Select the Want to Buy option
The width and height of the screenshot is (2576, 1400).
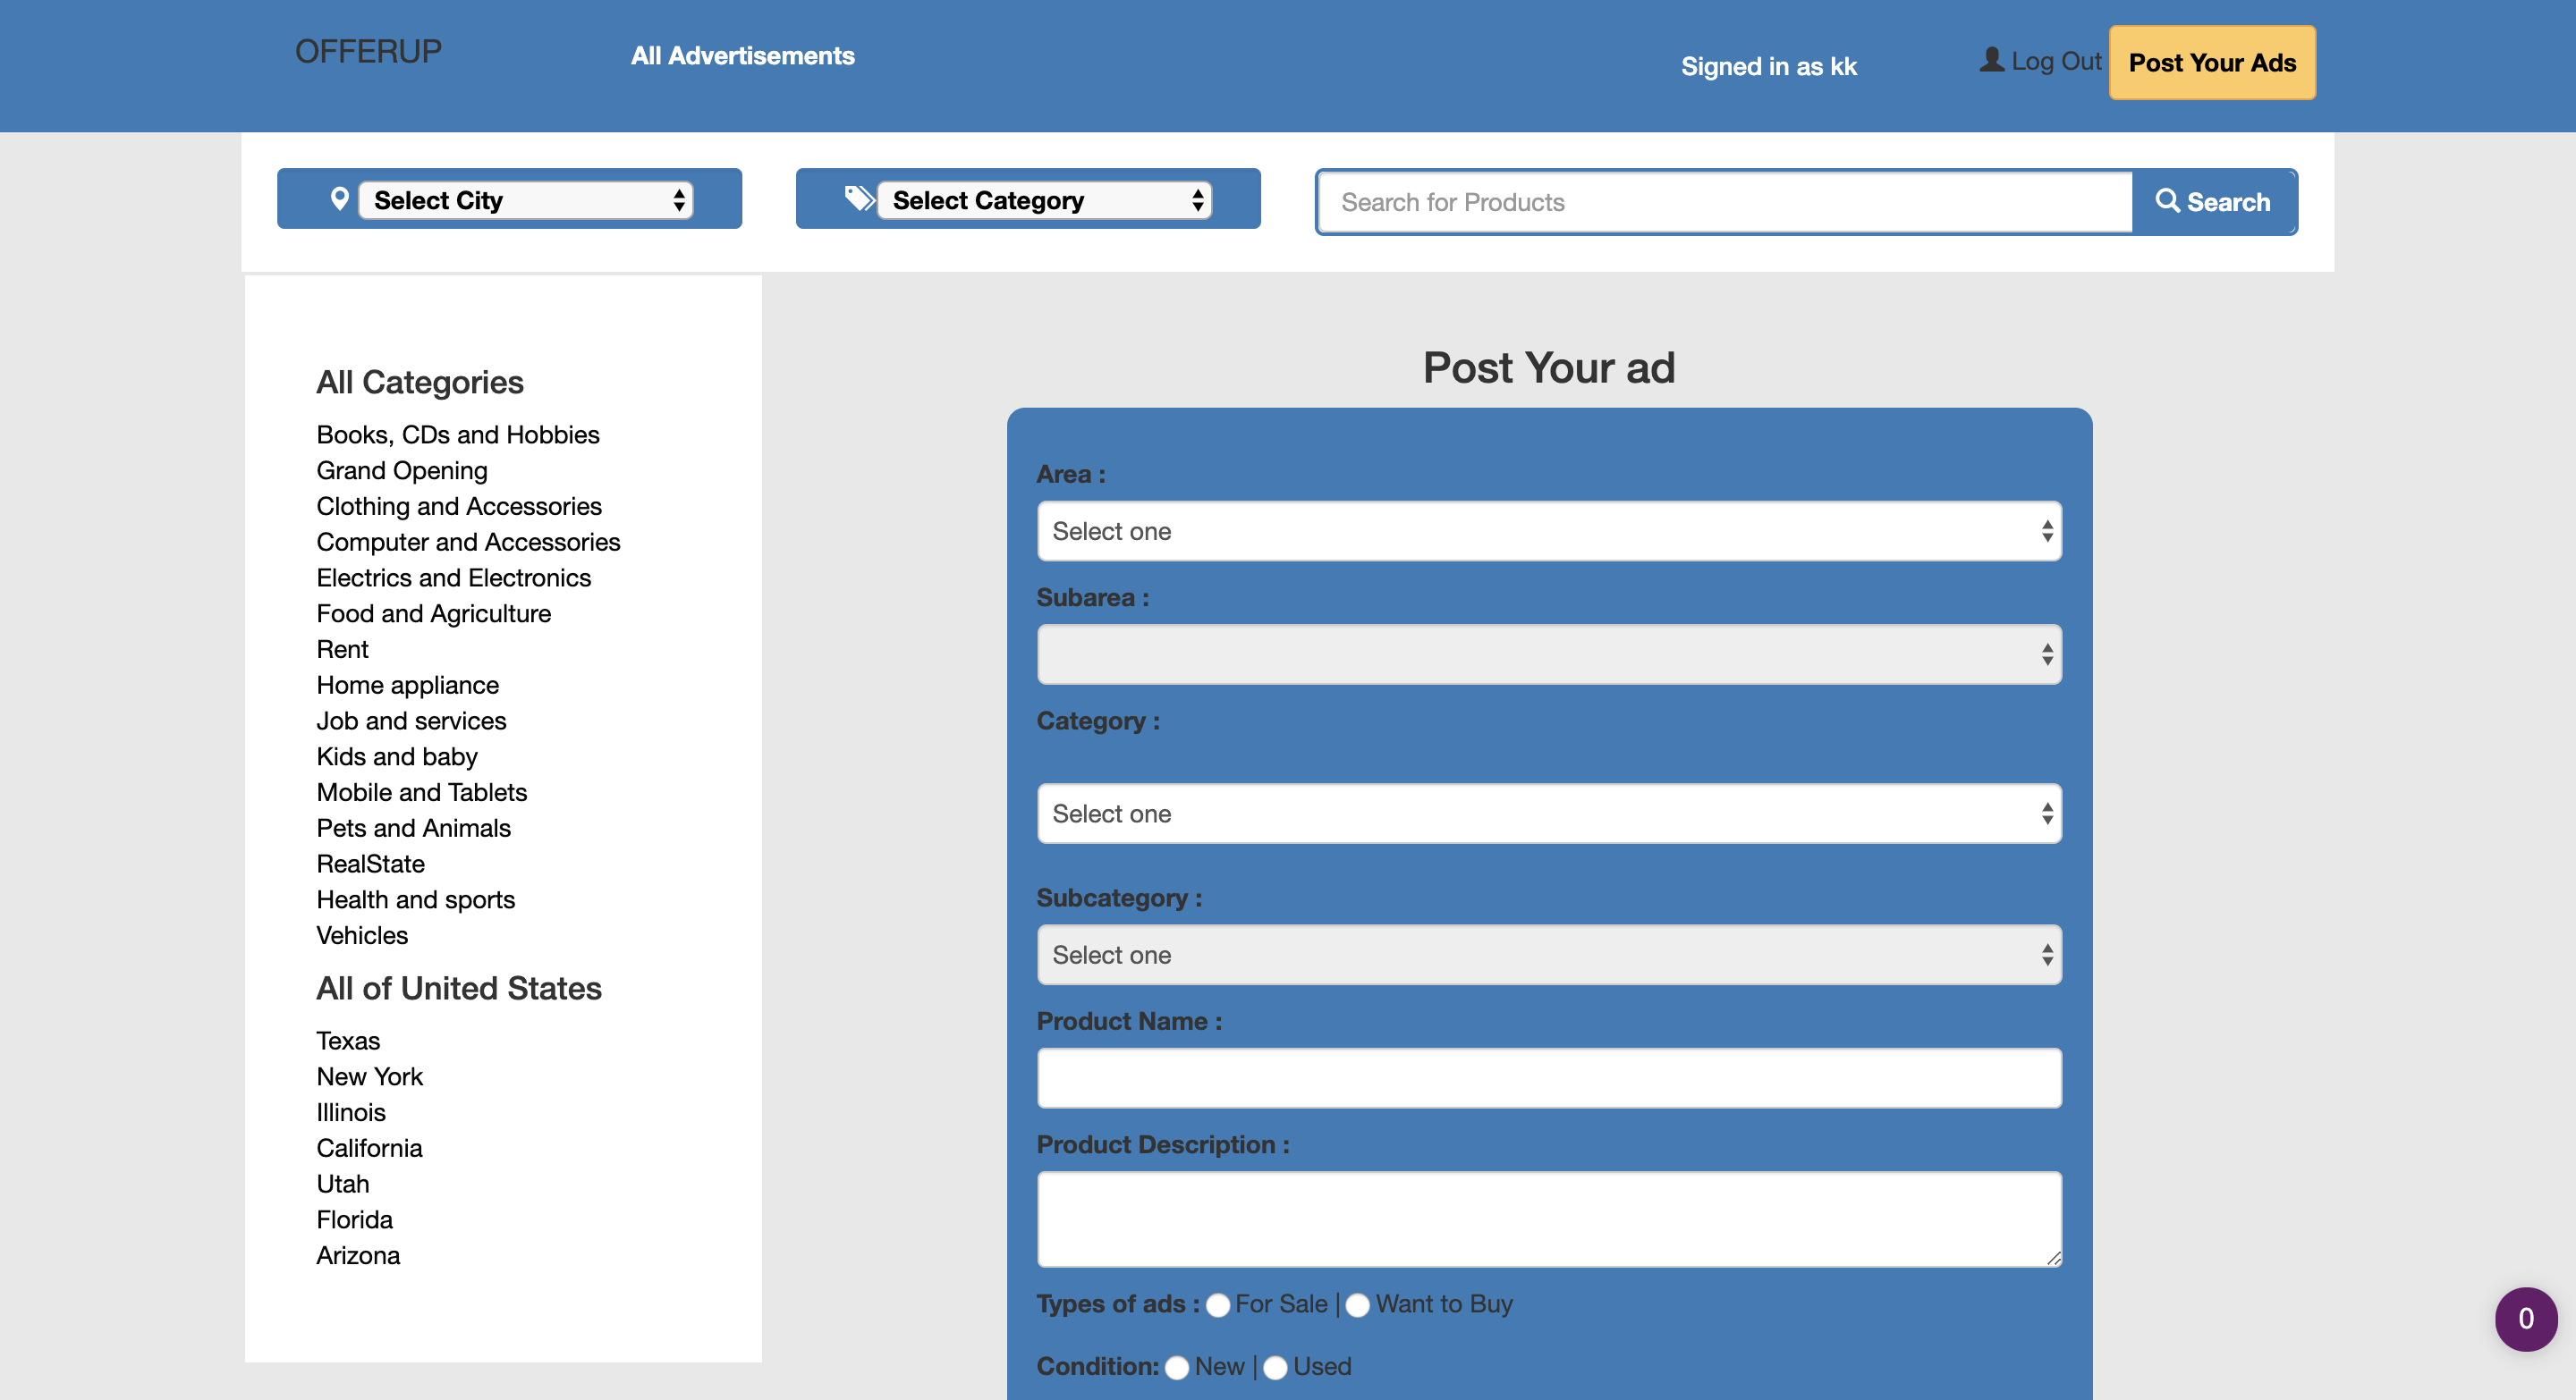1357,1305
